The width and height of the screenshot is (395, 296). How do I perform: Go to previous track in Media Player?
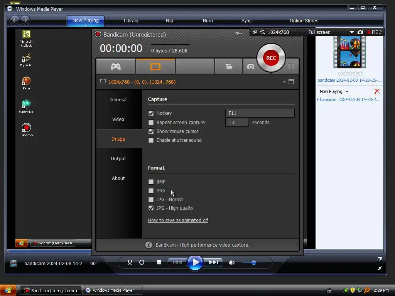[x=177, y=262]
